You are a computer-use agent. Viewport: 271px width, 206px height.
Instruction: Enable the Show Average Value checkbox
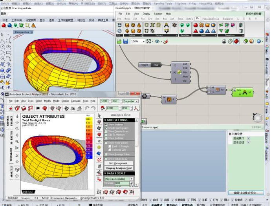pyautogui.click(x=106, y=154)
